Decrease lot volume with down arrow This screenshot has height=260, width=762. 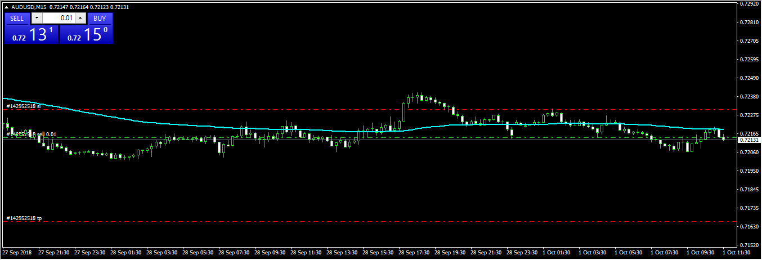pos(37,18)
